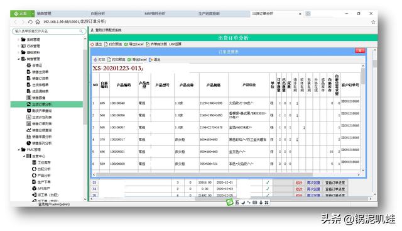Bookmark the page with the star icon
The image size is (402, 231).
(x=373, y=22)
